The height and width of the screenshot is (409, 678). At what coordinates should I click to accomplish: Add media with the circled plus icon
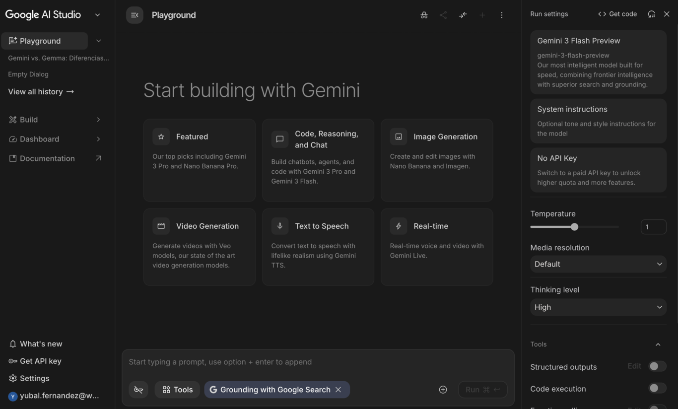(x=443, y=390)
